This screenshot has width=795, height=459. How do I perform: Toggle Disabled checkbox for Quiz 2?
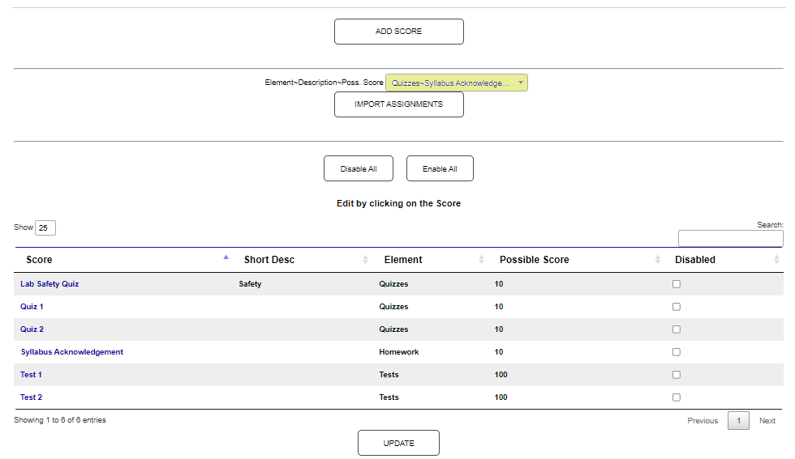click(x=677, y=329)
